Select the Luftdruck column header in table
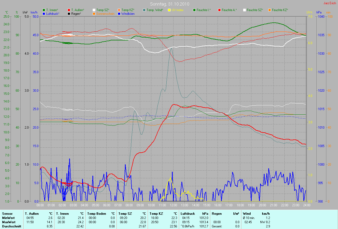The height and width of the screenshot is (229, 338). pos(188,213)
